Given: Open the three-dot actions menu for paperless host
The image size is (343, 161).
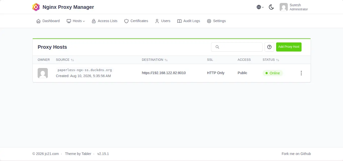Looking at the screenshot, I should coord(301,73).
